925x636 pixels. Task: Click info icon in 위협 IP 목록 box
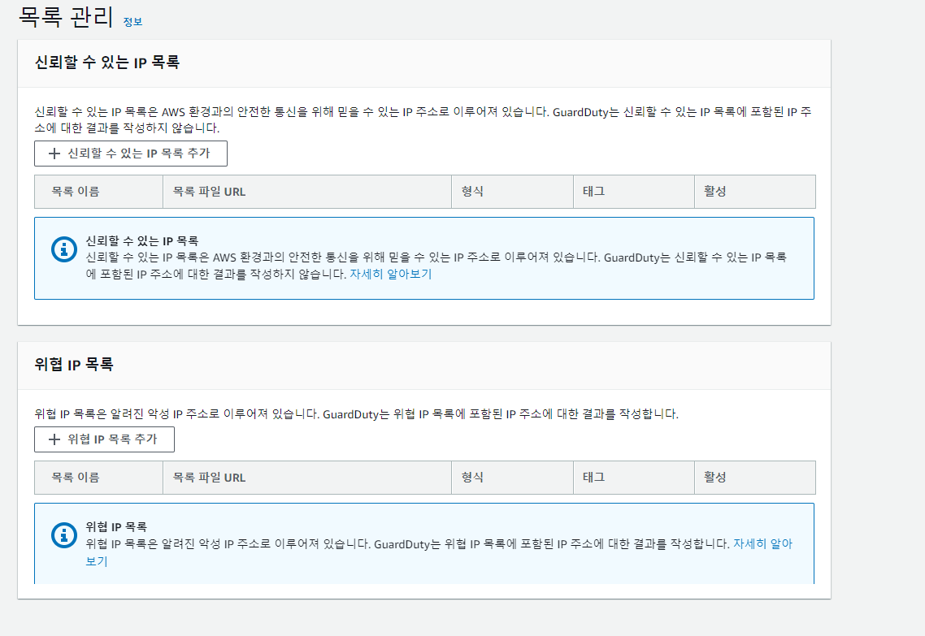tap(63, 535)
